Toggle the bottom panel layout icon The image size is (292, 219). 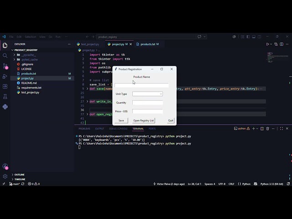tap(254, 36)
